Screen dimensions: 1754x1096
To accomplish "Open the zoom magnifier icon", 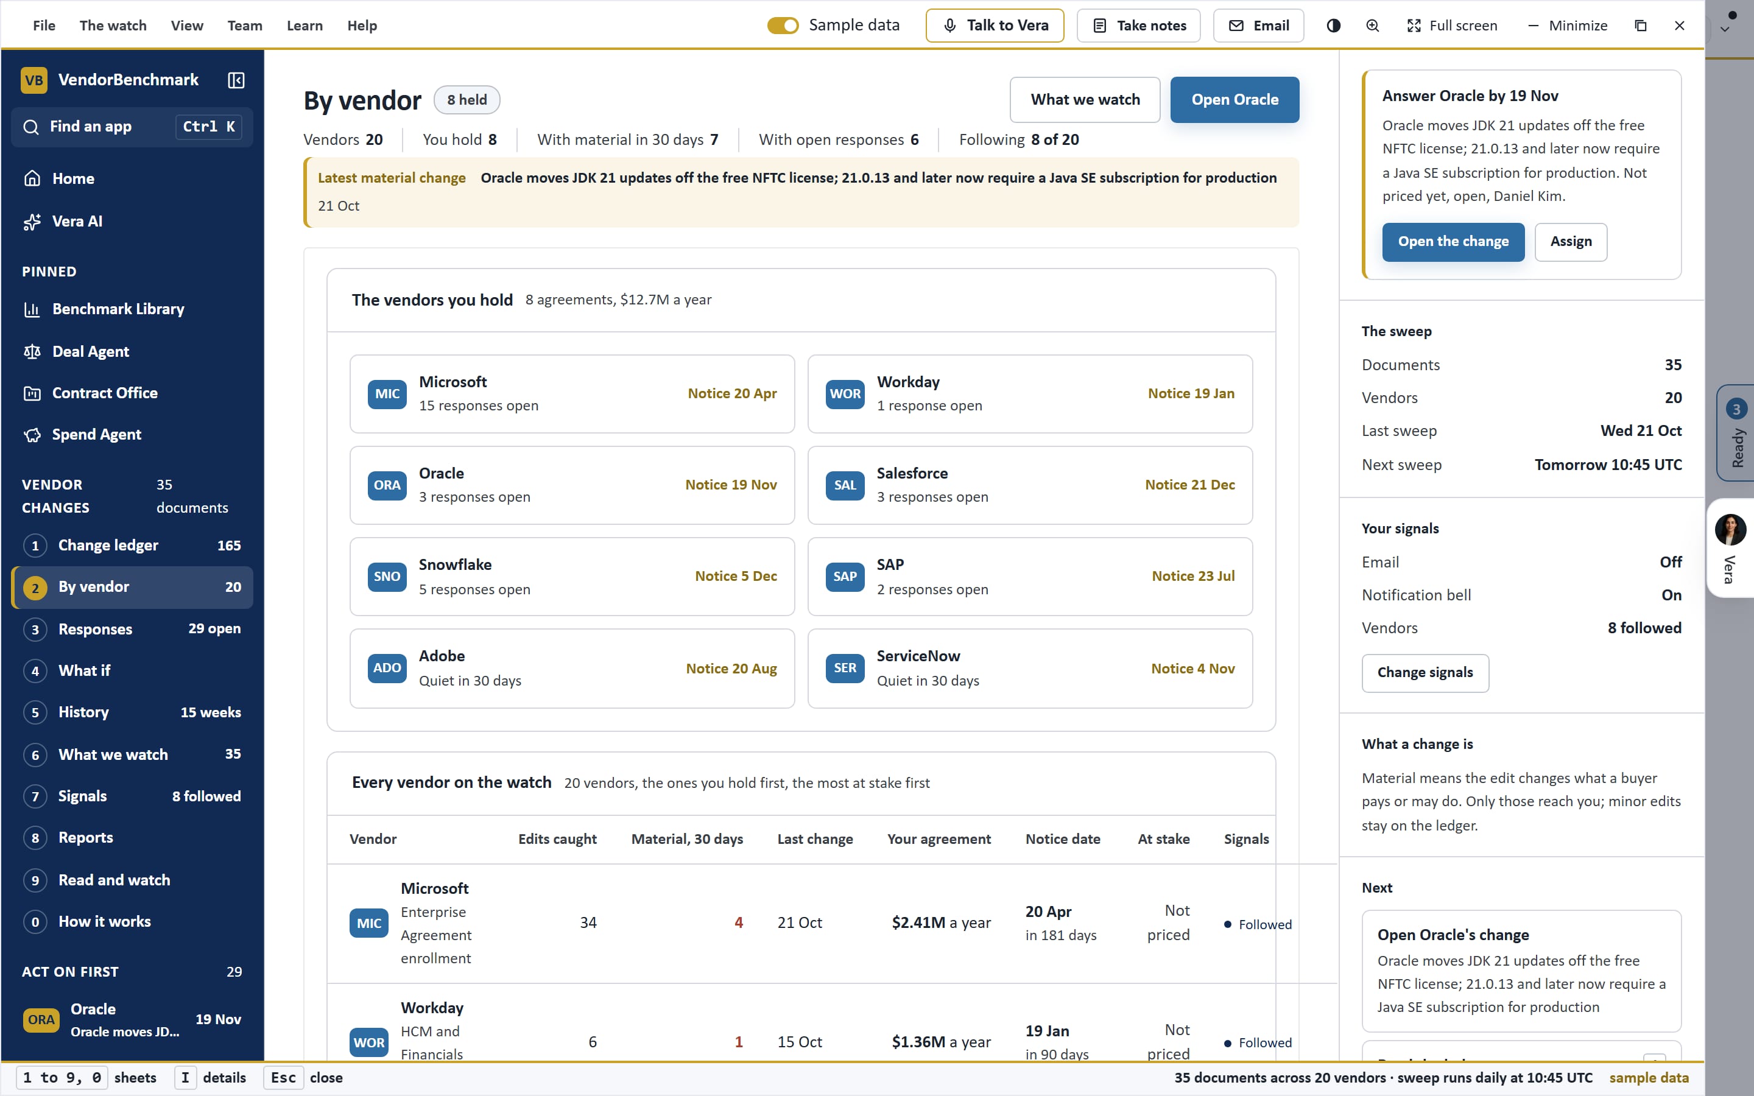I will point(1372,26).
